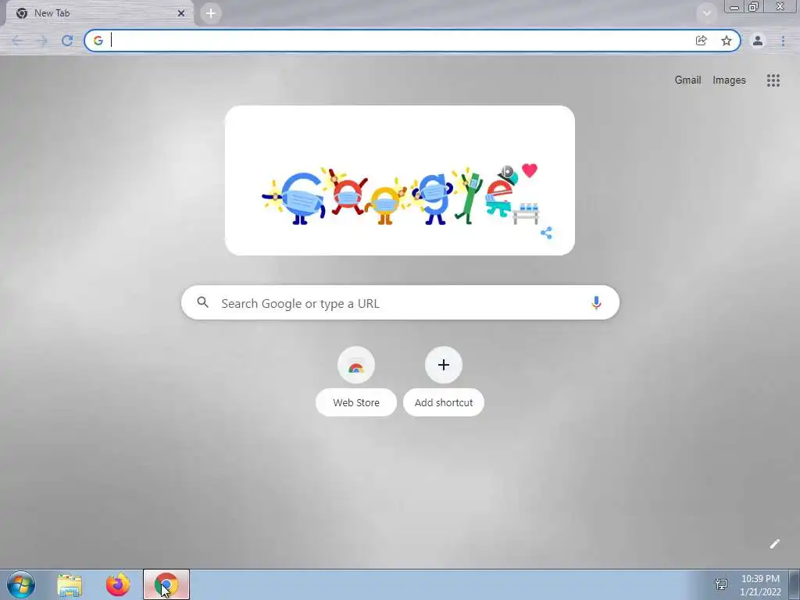Viewport: 800px width, 600px height.
Task: Open the Chrome profile avatar menu
Action: click(x=758, y=41)
